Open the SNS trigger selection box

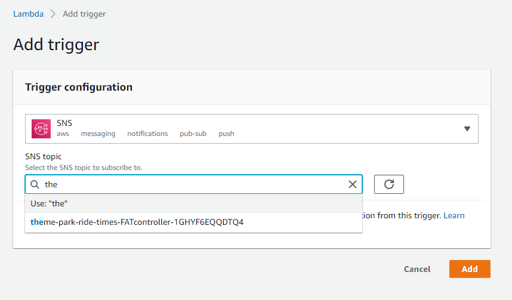252,129
